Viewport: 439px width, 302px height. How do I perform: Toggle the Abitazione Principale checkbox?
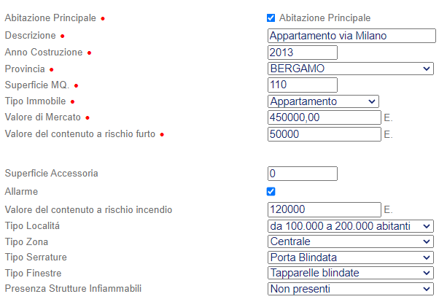[x=271, y=18]
